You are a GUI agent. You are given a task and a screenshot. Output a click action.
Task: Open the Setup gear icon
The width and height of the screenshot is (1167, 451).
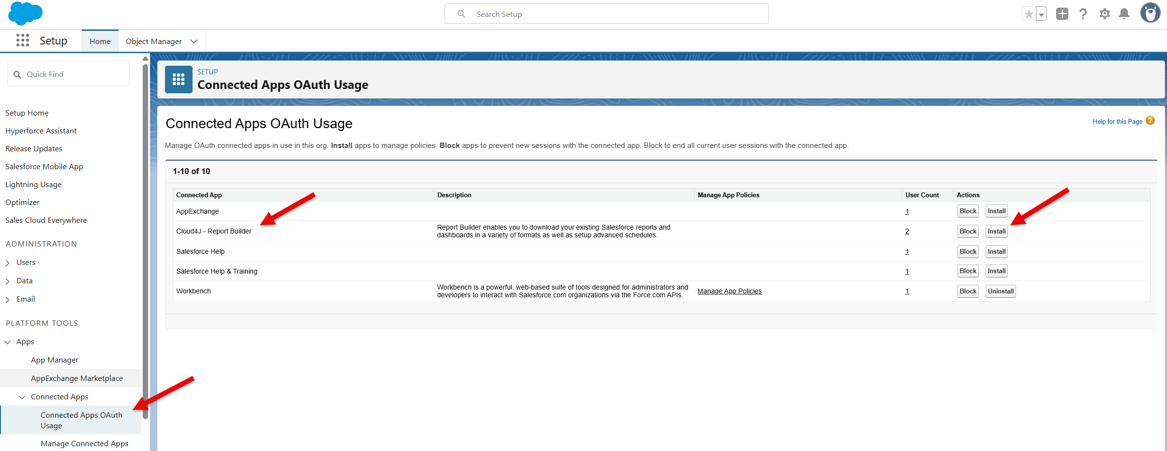[x=1104, y=14]
